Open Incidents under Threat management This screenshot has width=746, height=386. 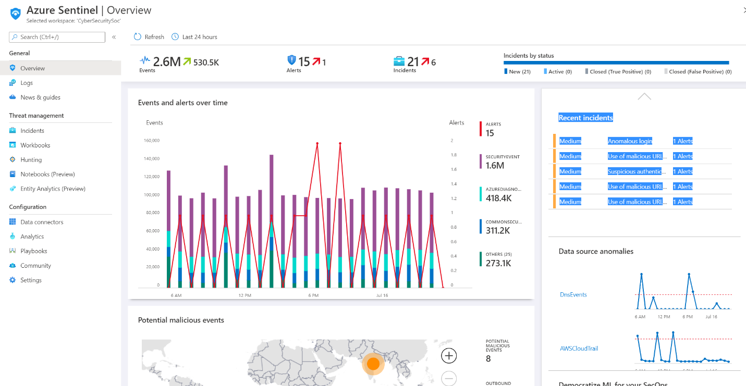coord(32,130)
